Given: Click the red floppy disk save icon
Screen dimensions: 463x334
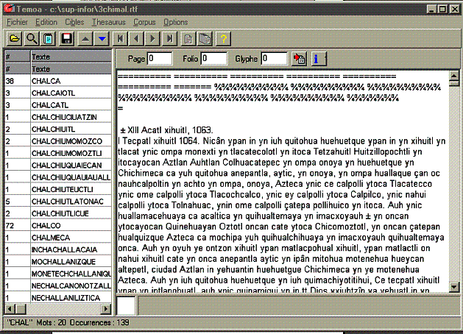Looking at the screenshot, I should pos(67,38).
